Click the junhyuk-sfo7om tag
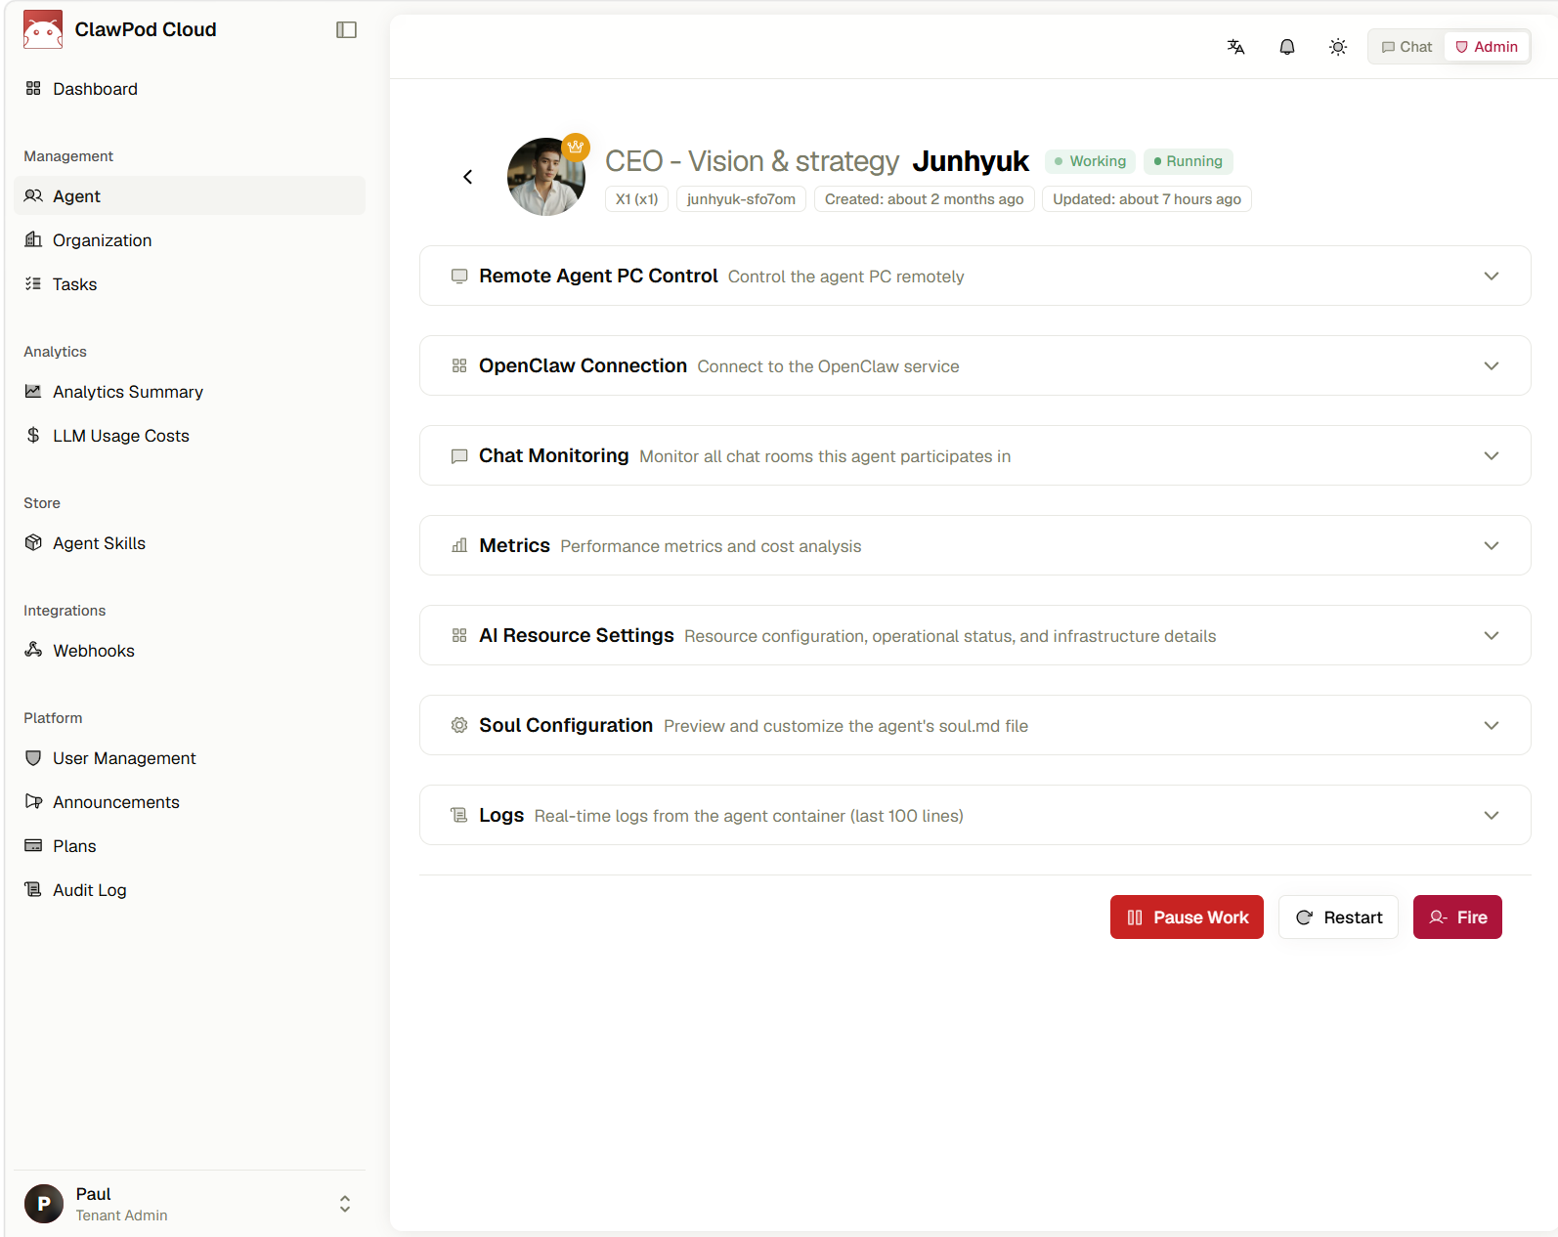 (x=741, y=199)
